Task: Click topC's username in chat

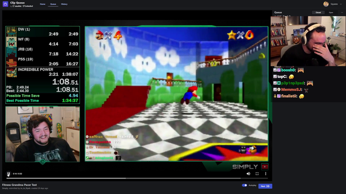Action: point(282,77)
